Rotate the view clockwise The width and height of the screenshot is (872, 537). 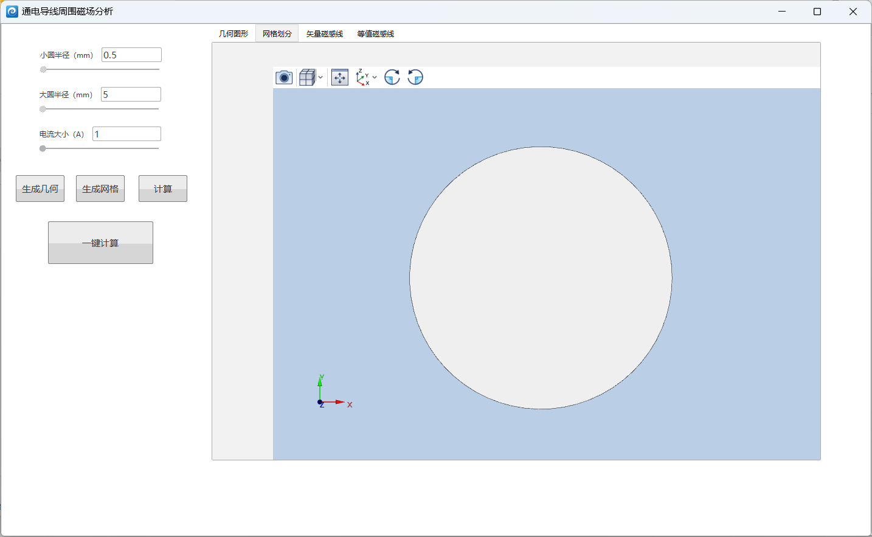(392, 77)
